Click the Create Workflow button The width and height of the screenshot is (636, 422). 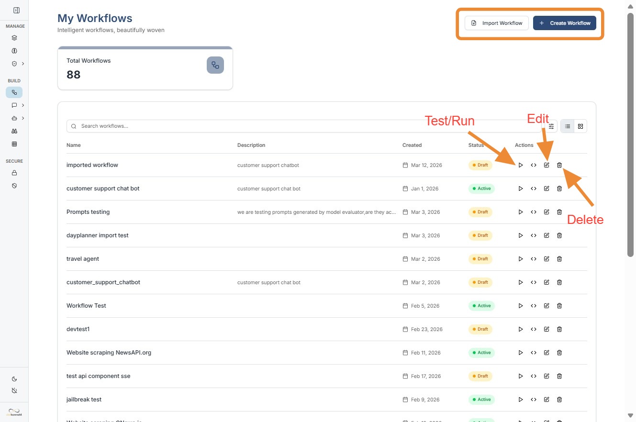pos(565,23)
